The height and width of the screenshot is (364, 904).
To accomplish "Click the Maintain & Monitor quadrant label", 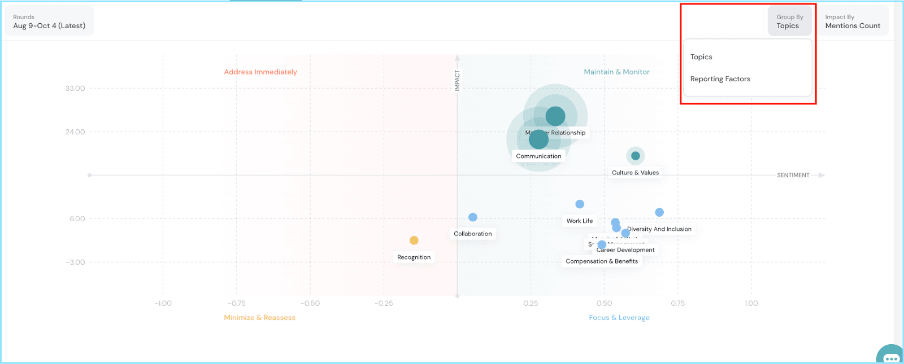I will pos(616,72).
